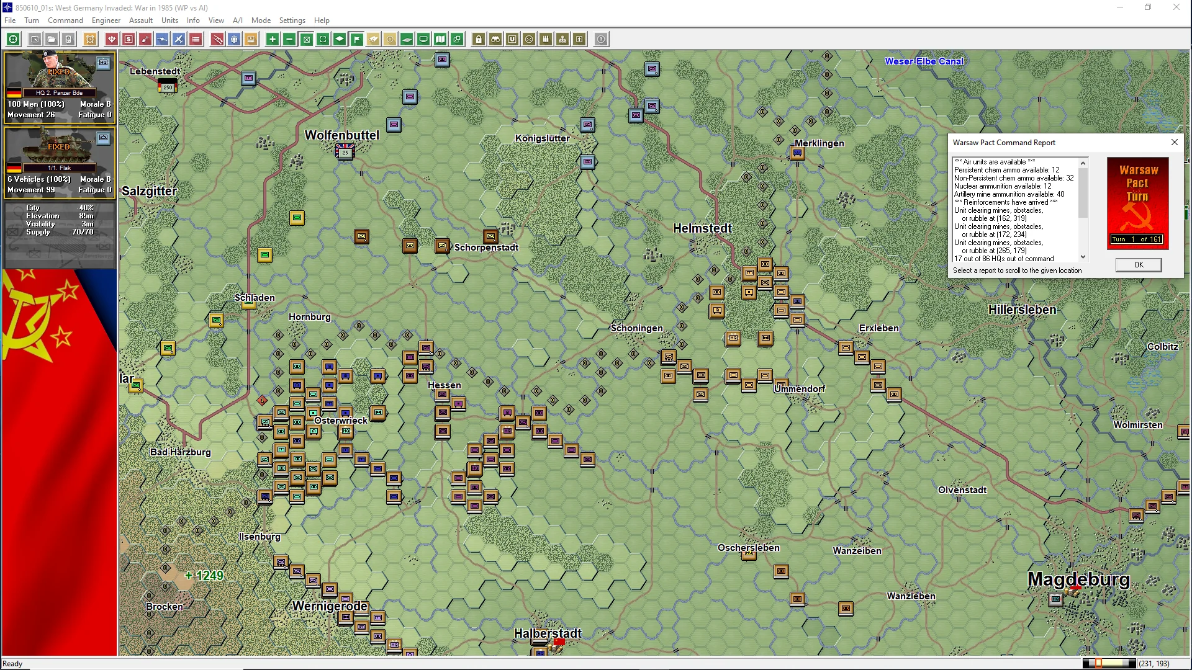Viewport: 1192px width, 670px height.
Task: Click the green crosshair target toolbar icon
Action: pyautogui.click(x=13, y=39)
